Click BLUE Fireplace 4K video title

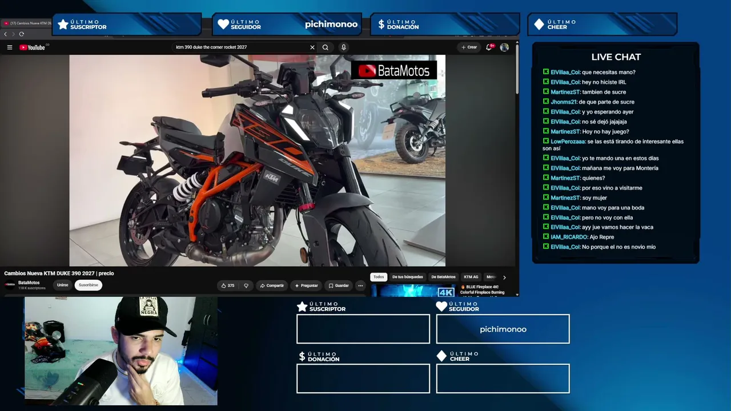pyautogui.click(x=483, y=289)
